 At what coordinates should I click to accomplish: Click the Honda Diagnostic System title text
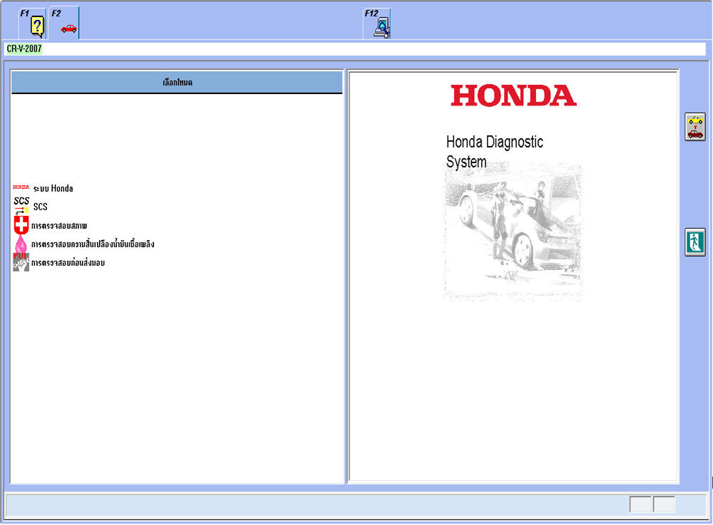(x=495, y=152)
